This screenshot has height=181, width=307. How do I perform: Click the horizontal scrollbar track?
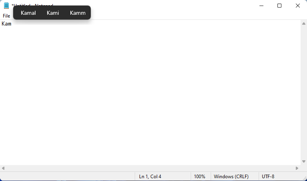[x=150, y=168]
